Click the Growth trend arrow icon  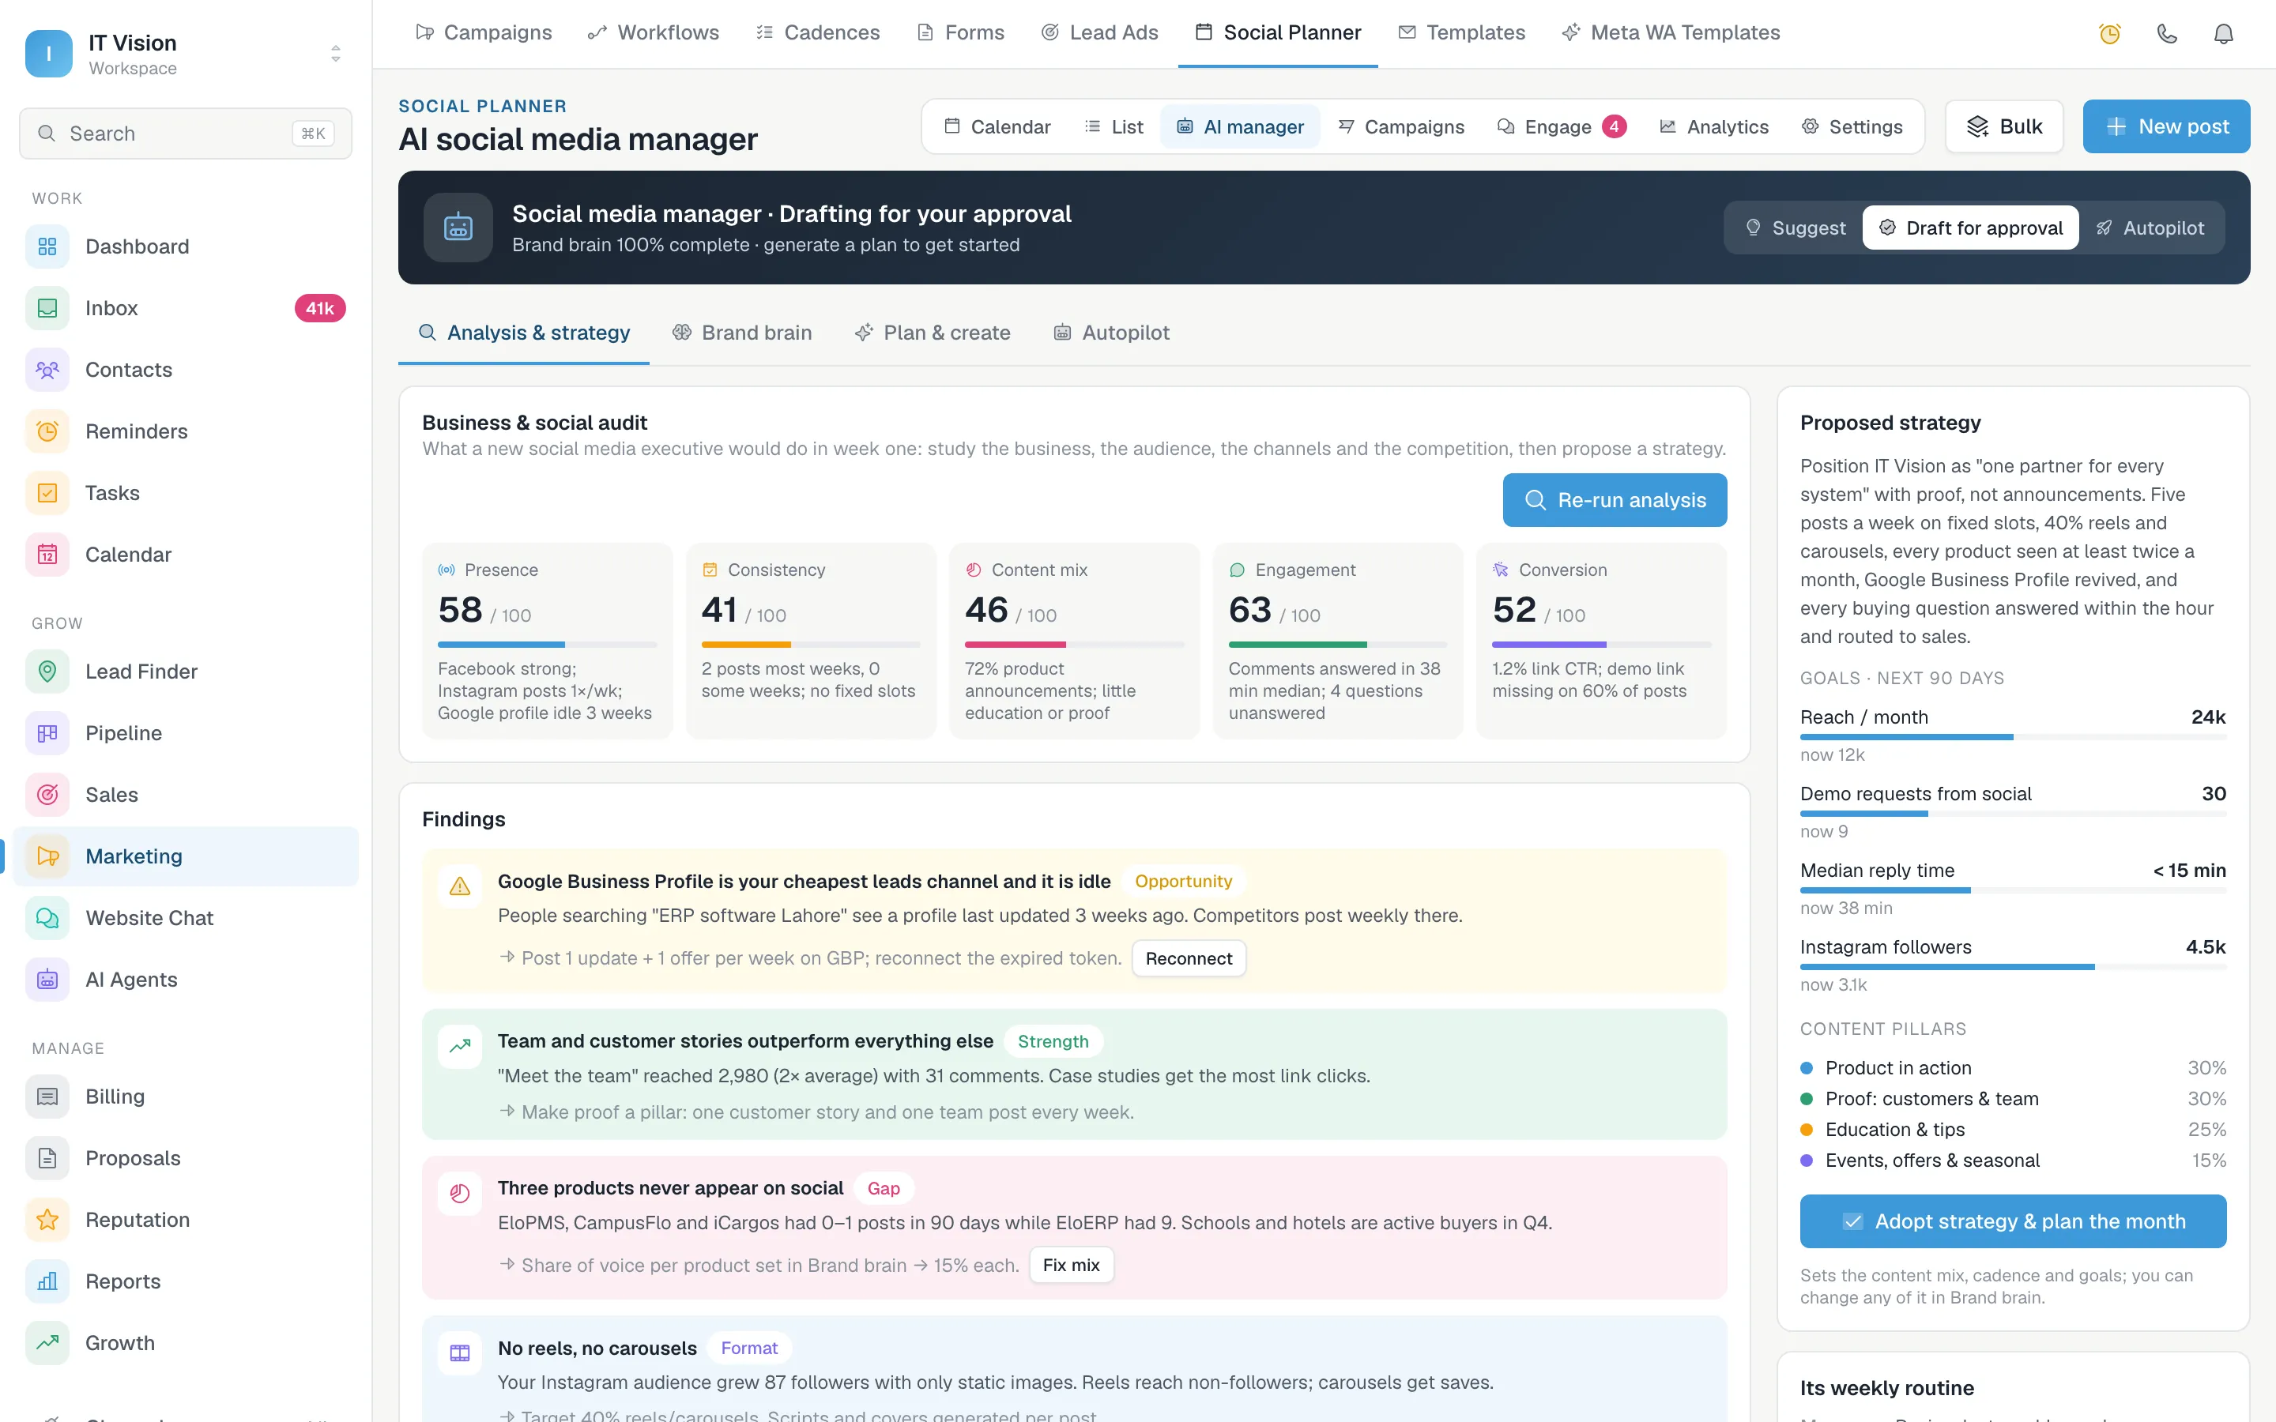point(47,1343)
